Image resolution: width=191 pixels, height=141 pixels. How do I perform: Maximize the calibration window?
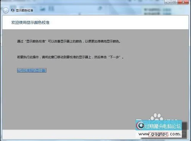[175, 2]
